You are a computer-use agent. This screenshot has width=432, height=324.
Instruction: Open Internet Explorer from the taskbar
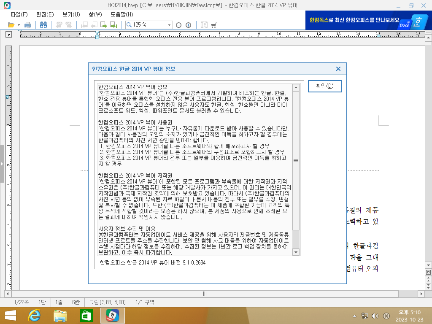pyautogui.click(x=35, y=316)
